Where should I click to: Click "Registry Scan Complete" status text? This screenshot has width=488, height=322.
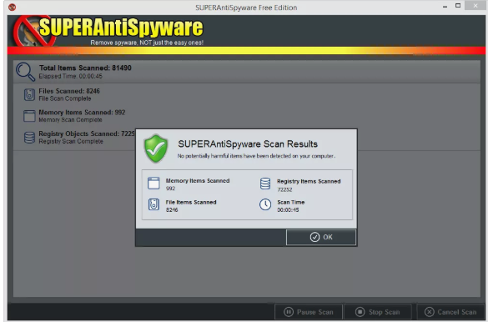point(71,142)
